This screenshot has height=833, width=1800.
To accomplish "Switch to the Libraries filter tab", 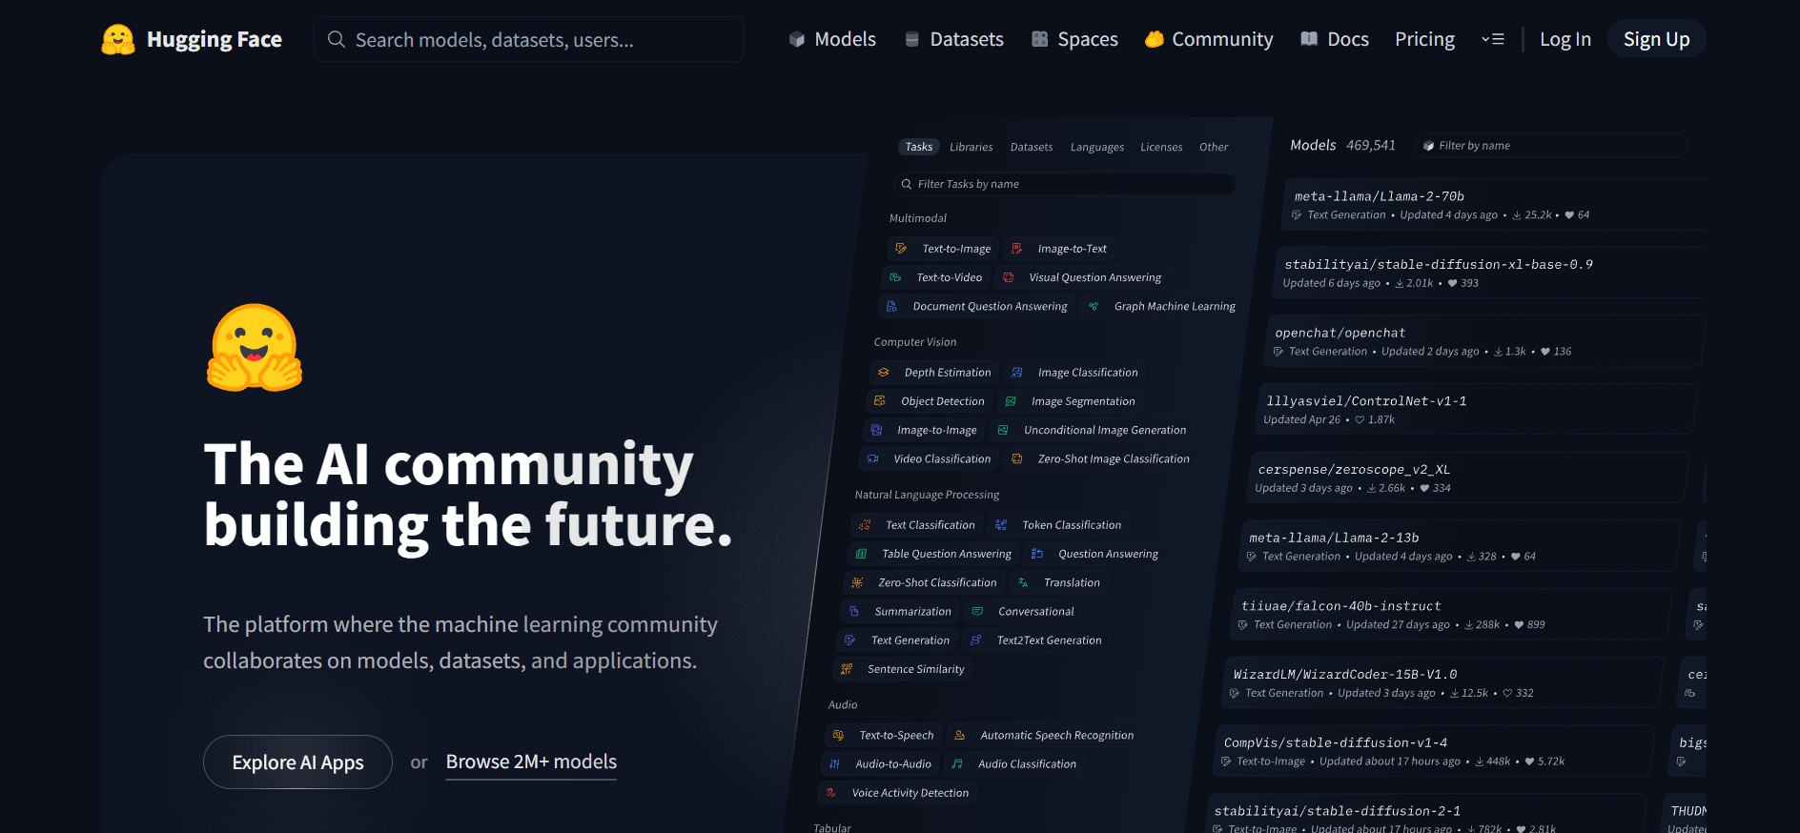I will 972,147.
